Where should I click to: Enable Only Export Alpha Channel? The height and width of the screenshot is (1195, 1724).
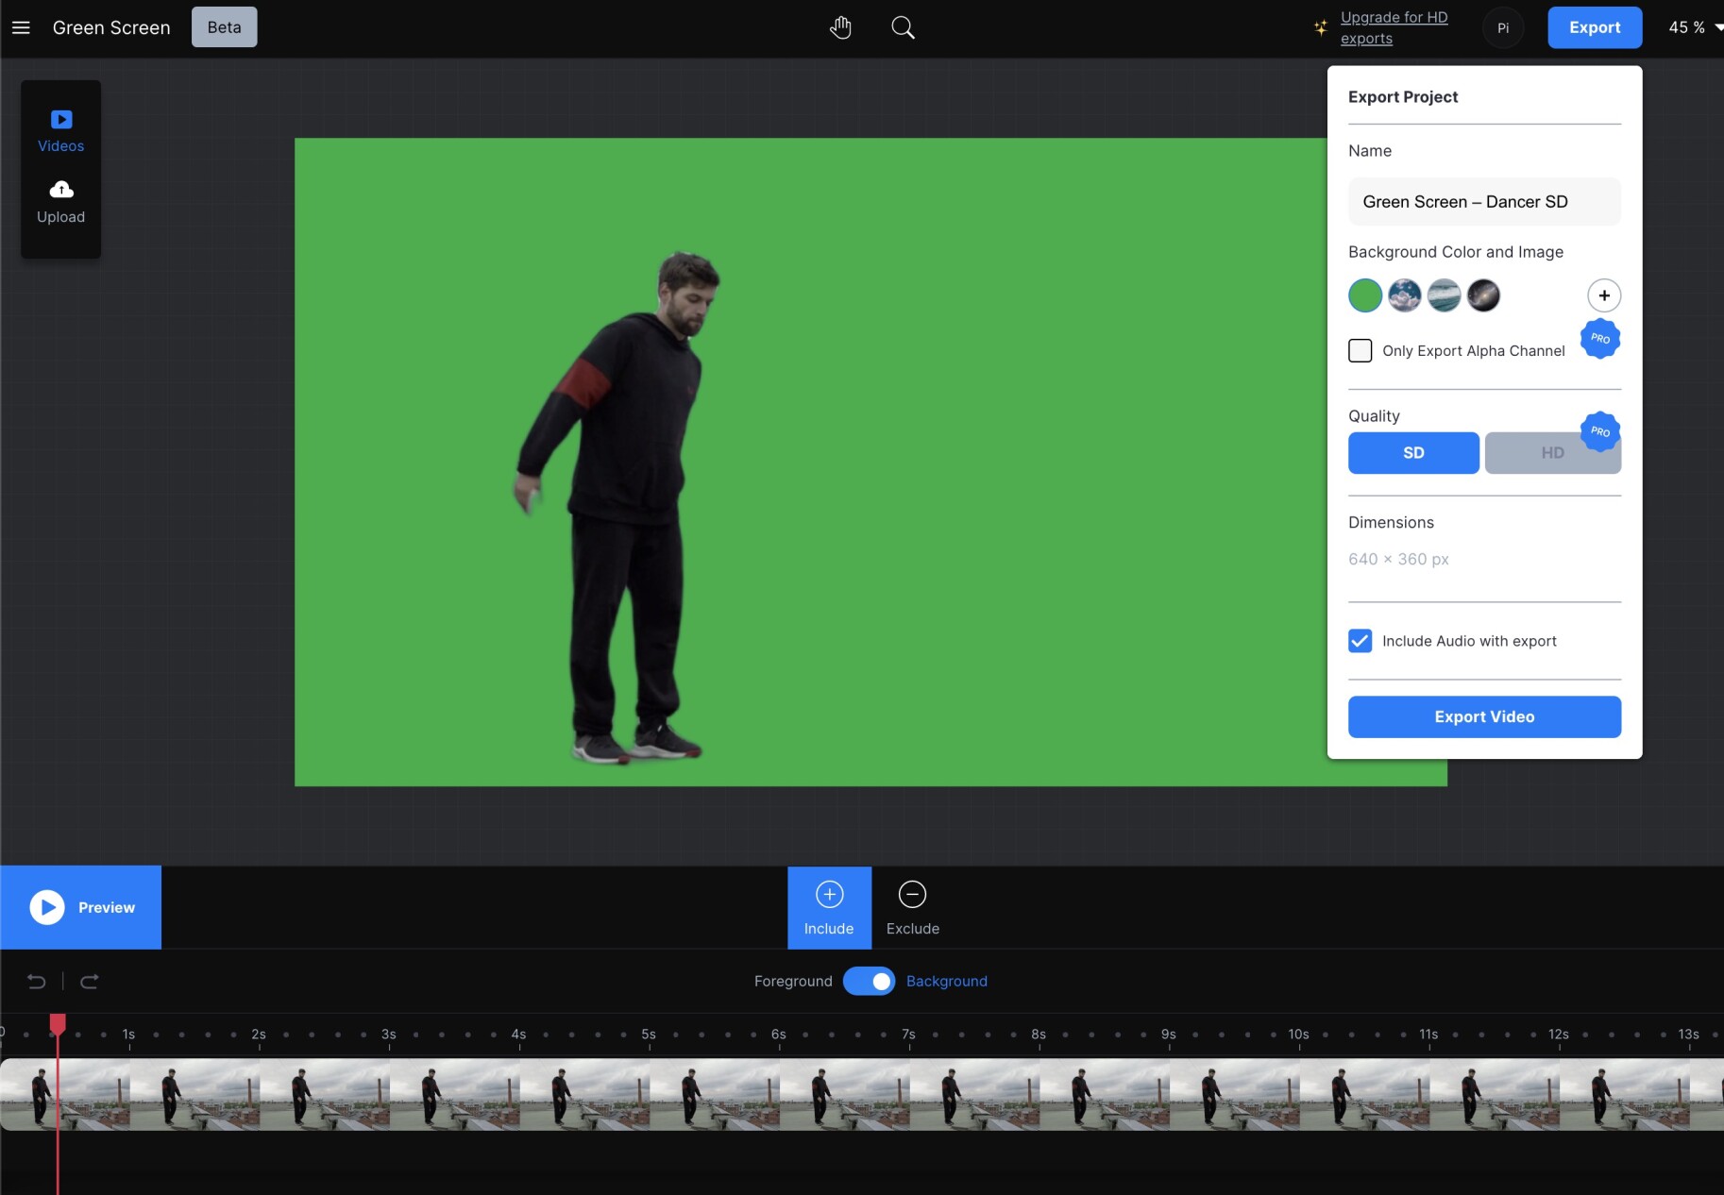pos(1360,350)
